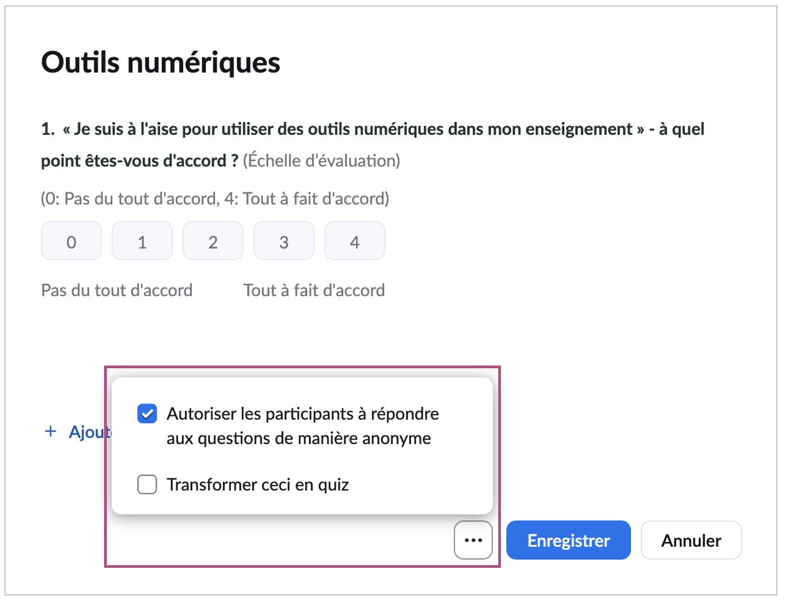This screenshot has width=785, height=602.
Task: Select rating 0 on the scale
Action: point(71,241)
